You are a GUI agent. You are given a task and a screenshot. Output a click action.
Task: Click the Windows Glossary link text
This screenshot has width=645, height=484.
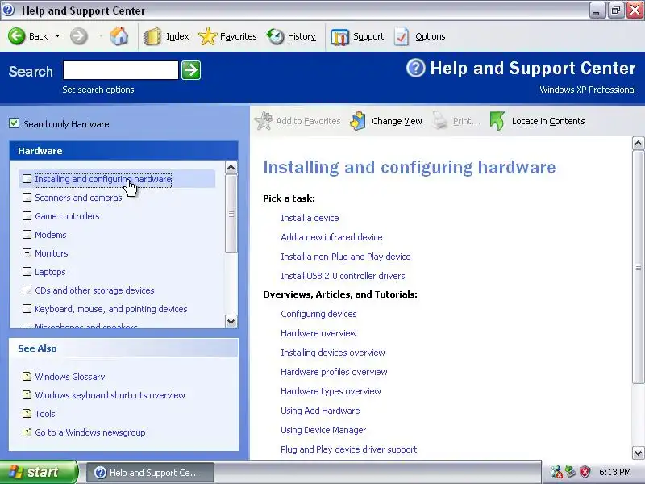coord(70,377)
